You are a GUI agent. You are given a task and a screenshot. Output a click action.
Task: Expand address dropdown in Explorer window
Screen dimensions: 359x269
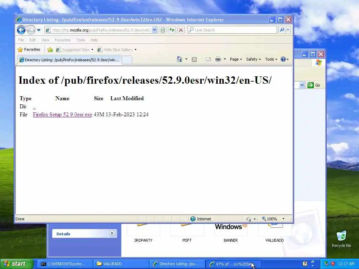[302, 85]
